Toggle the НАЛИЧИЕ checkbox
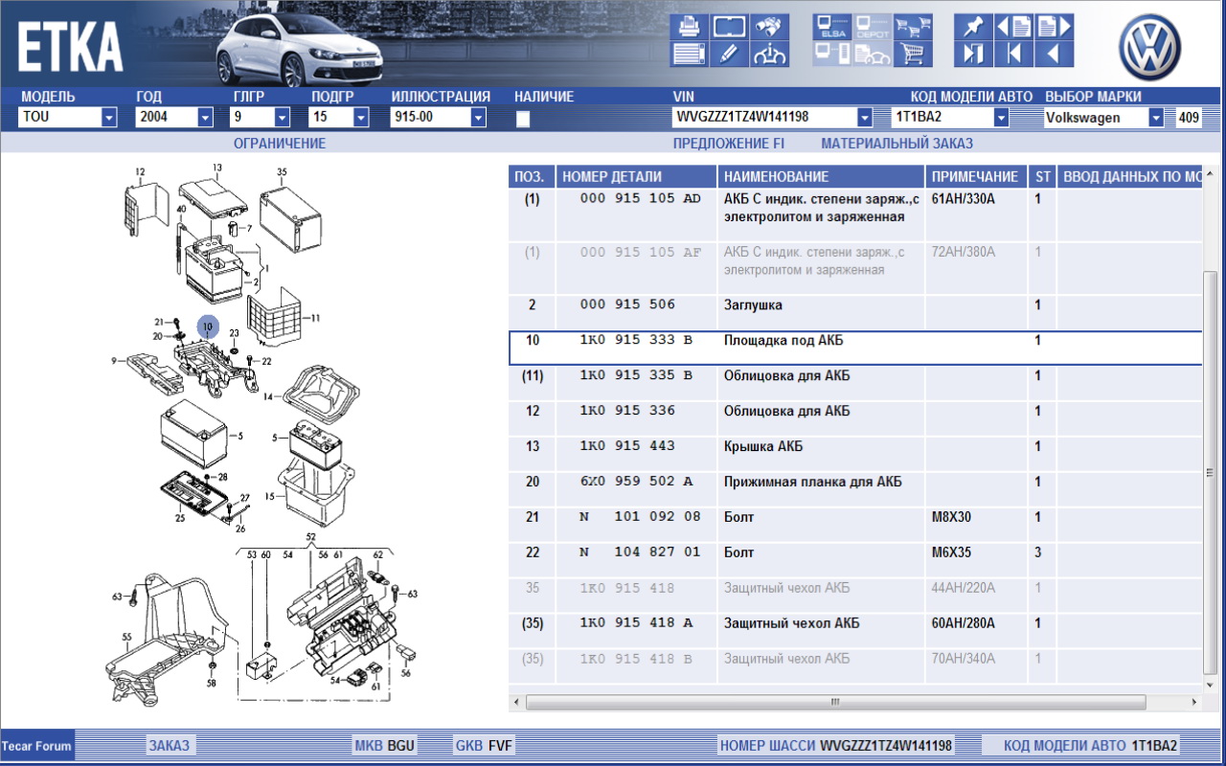This screenshot has height=766, width=1226. [523, 119]
